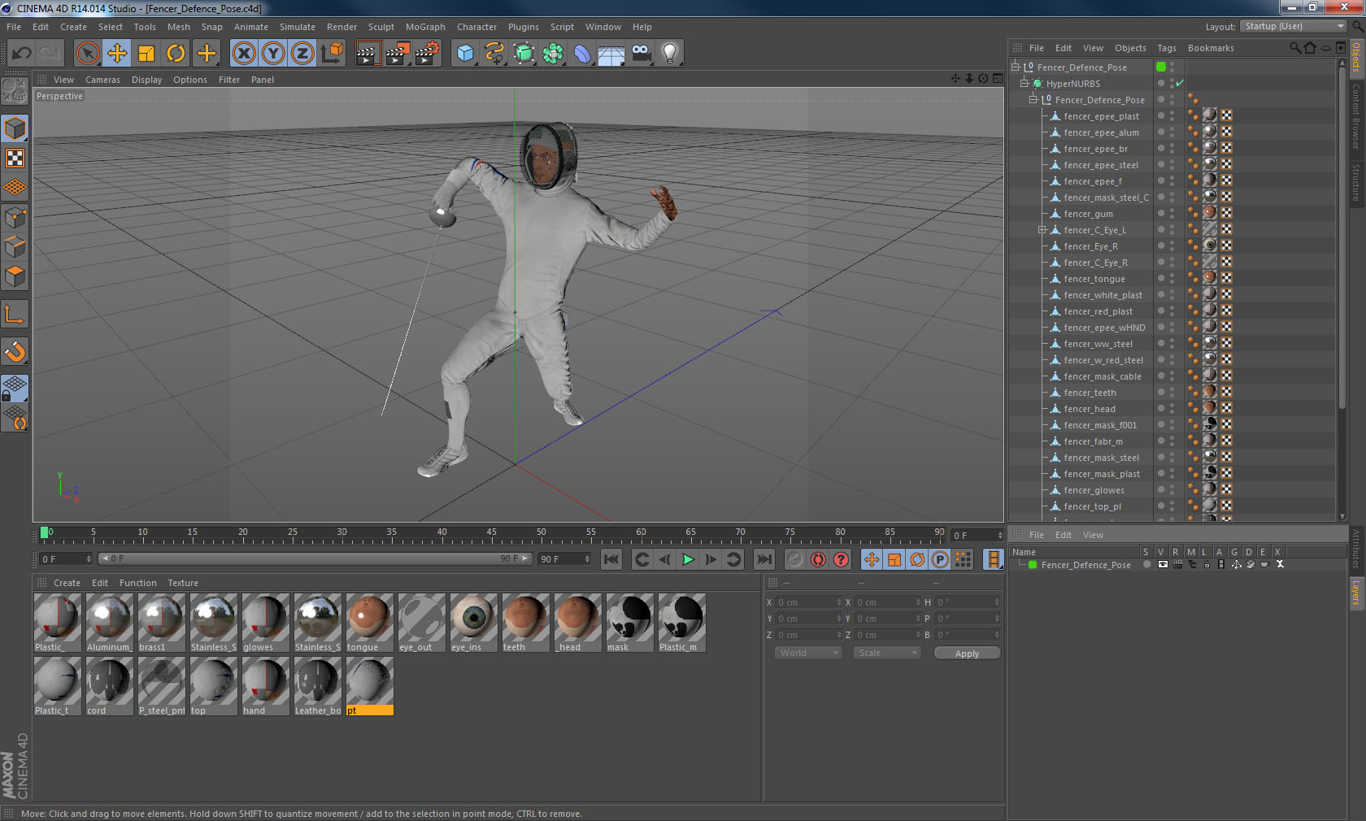The image size is (1366, 821).
Task: Activate the Scale tool
Action: click(x=146, y=54)
